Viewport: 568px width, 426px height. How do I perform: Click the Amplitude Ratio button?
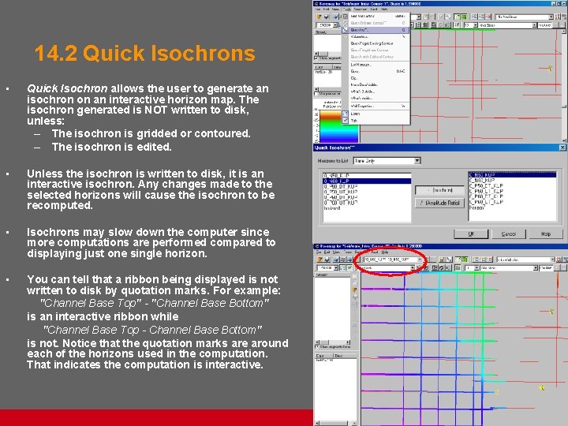pyautogui.click(x=440, y=203)
